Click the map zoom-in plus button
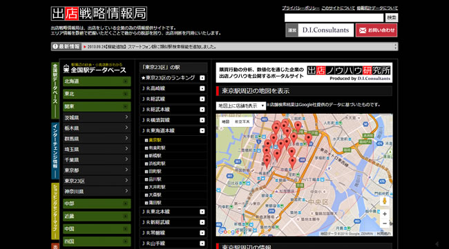This screenshot has height=249, width=449. coord(385,214)
